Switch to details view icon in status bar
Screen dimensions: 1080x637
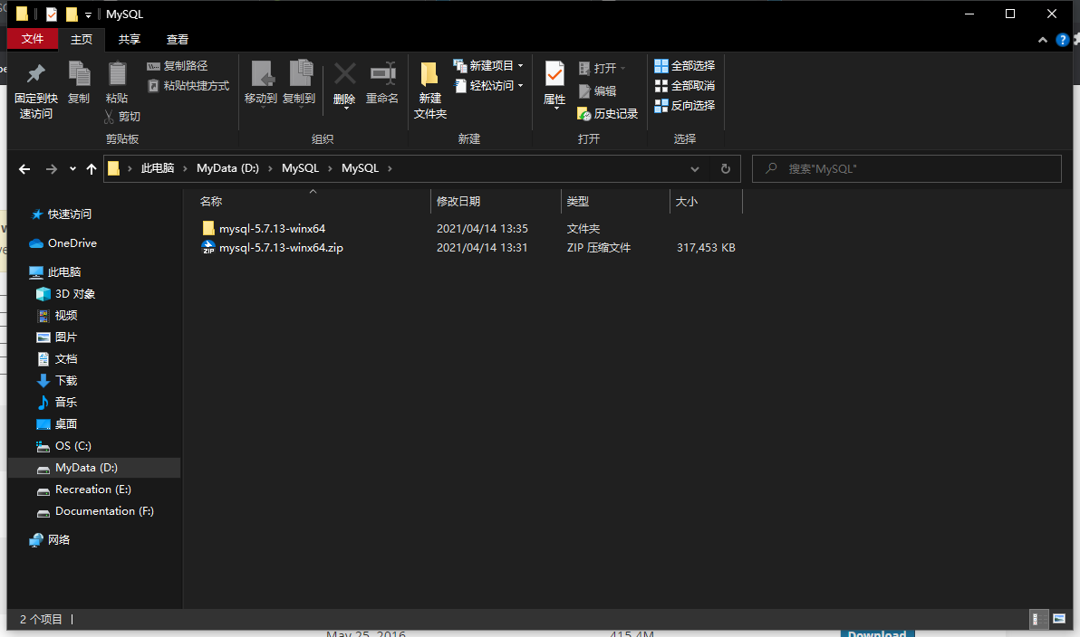(1038, 619)
